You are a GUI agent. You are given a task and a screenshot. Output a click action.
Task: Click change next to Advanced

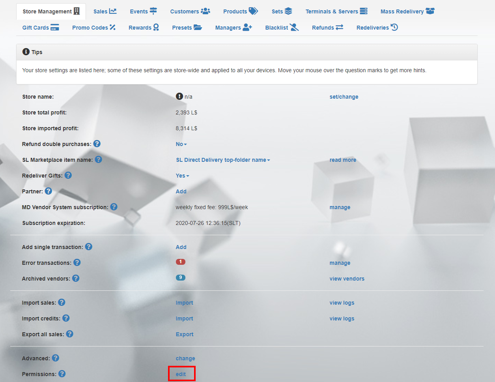(x=185, y=358)
